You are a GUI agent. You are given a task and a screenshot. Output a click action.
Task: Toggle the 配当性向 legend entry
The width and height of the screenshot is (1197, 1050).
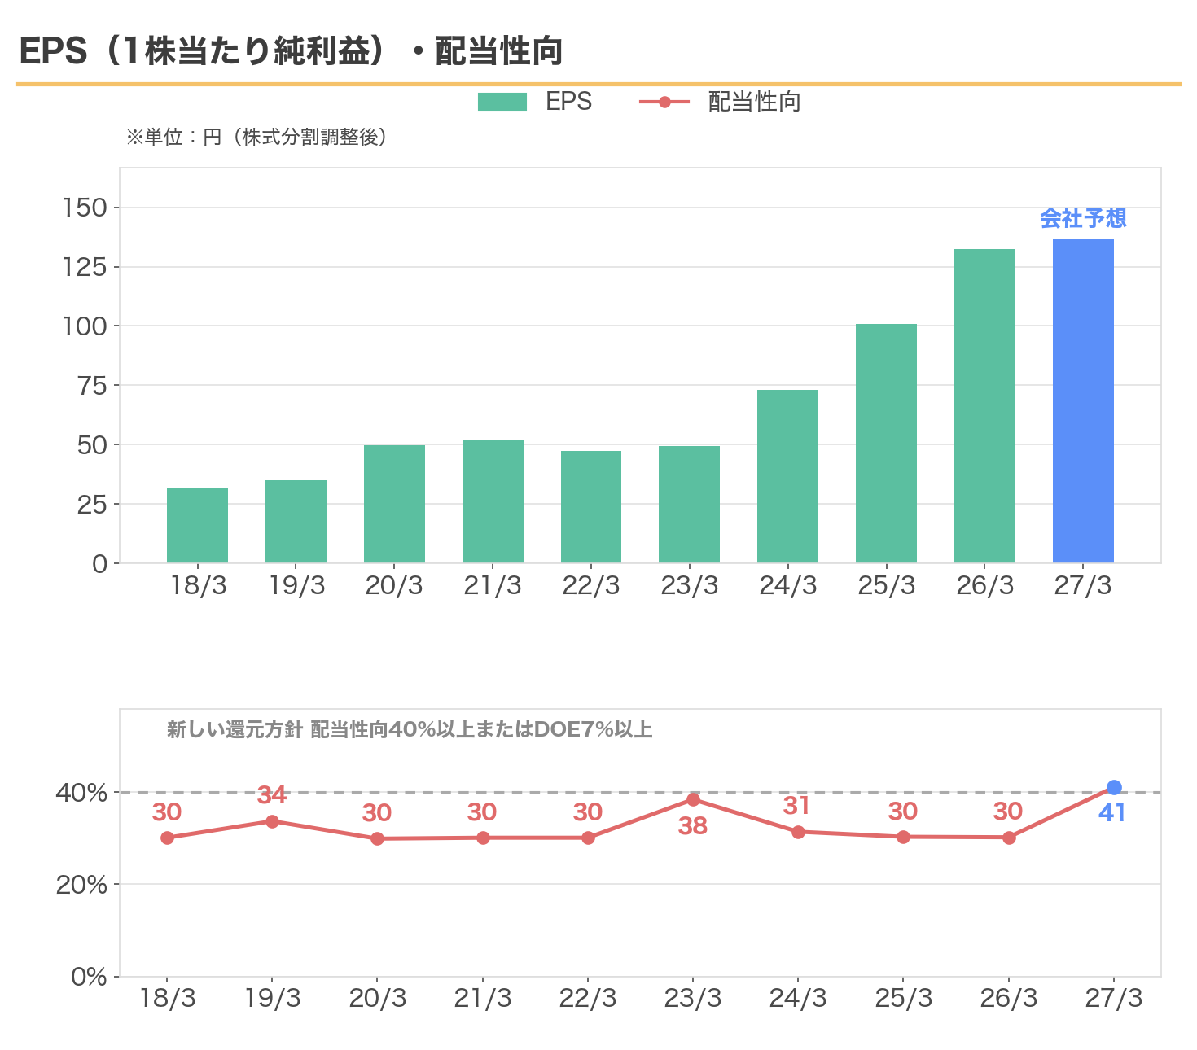point(720,102)
